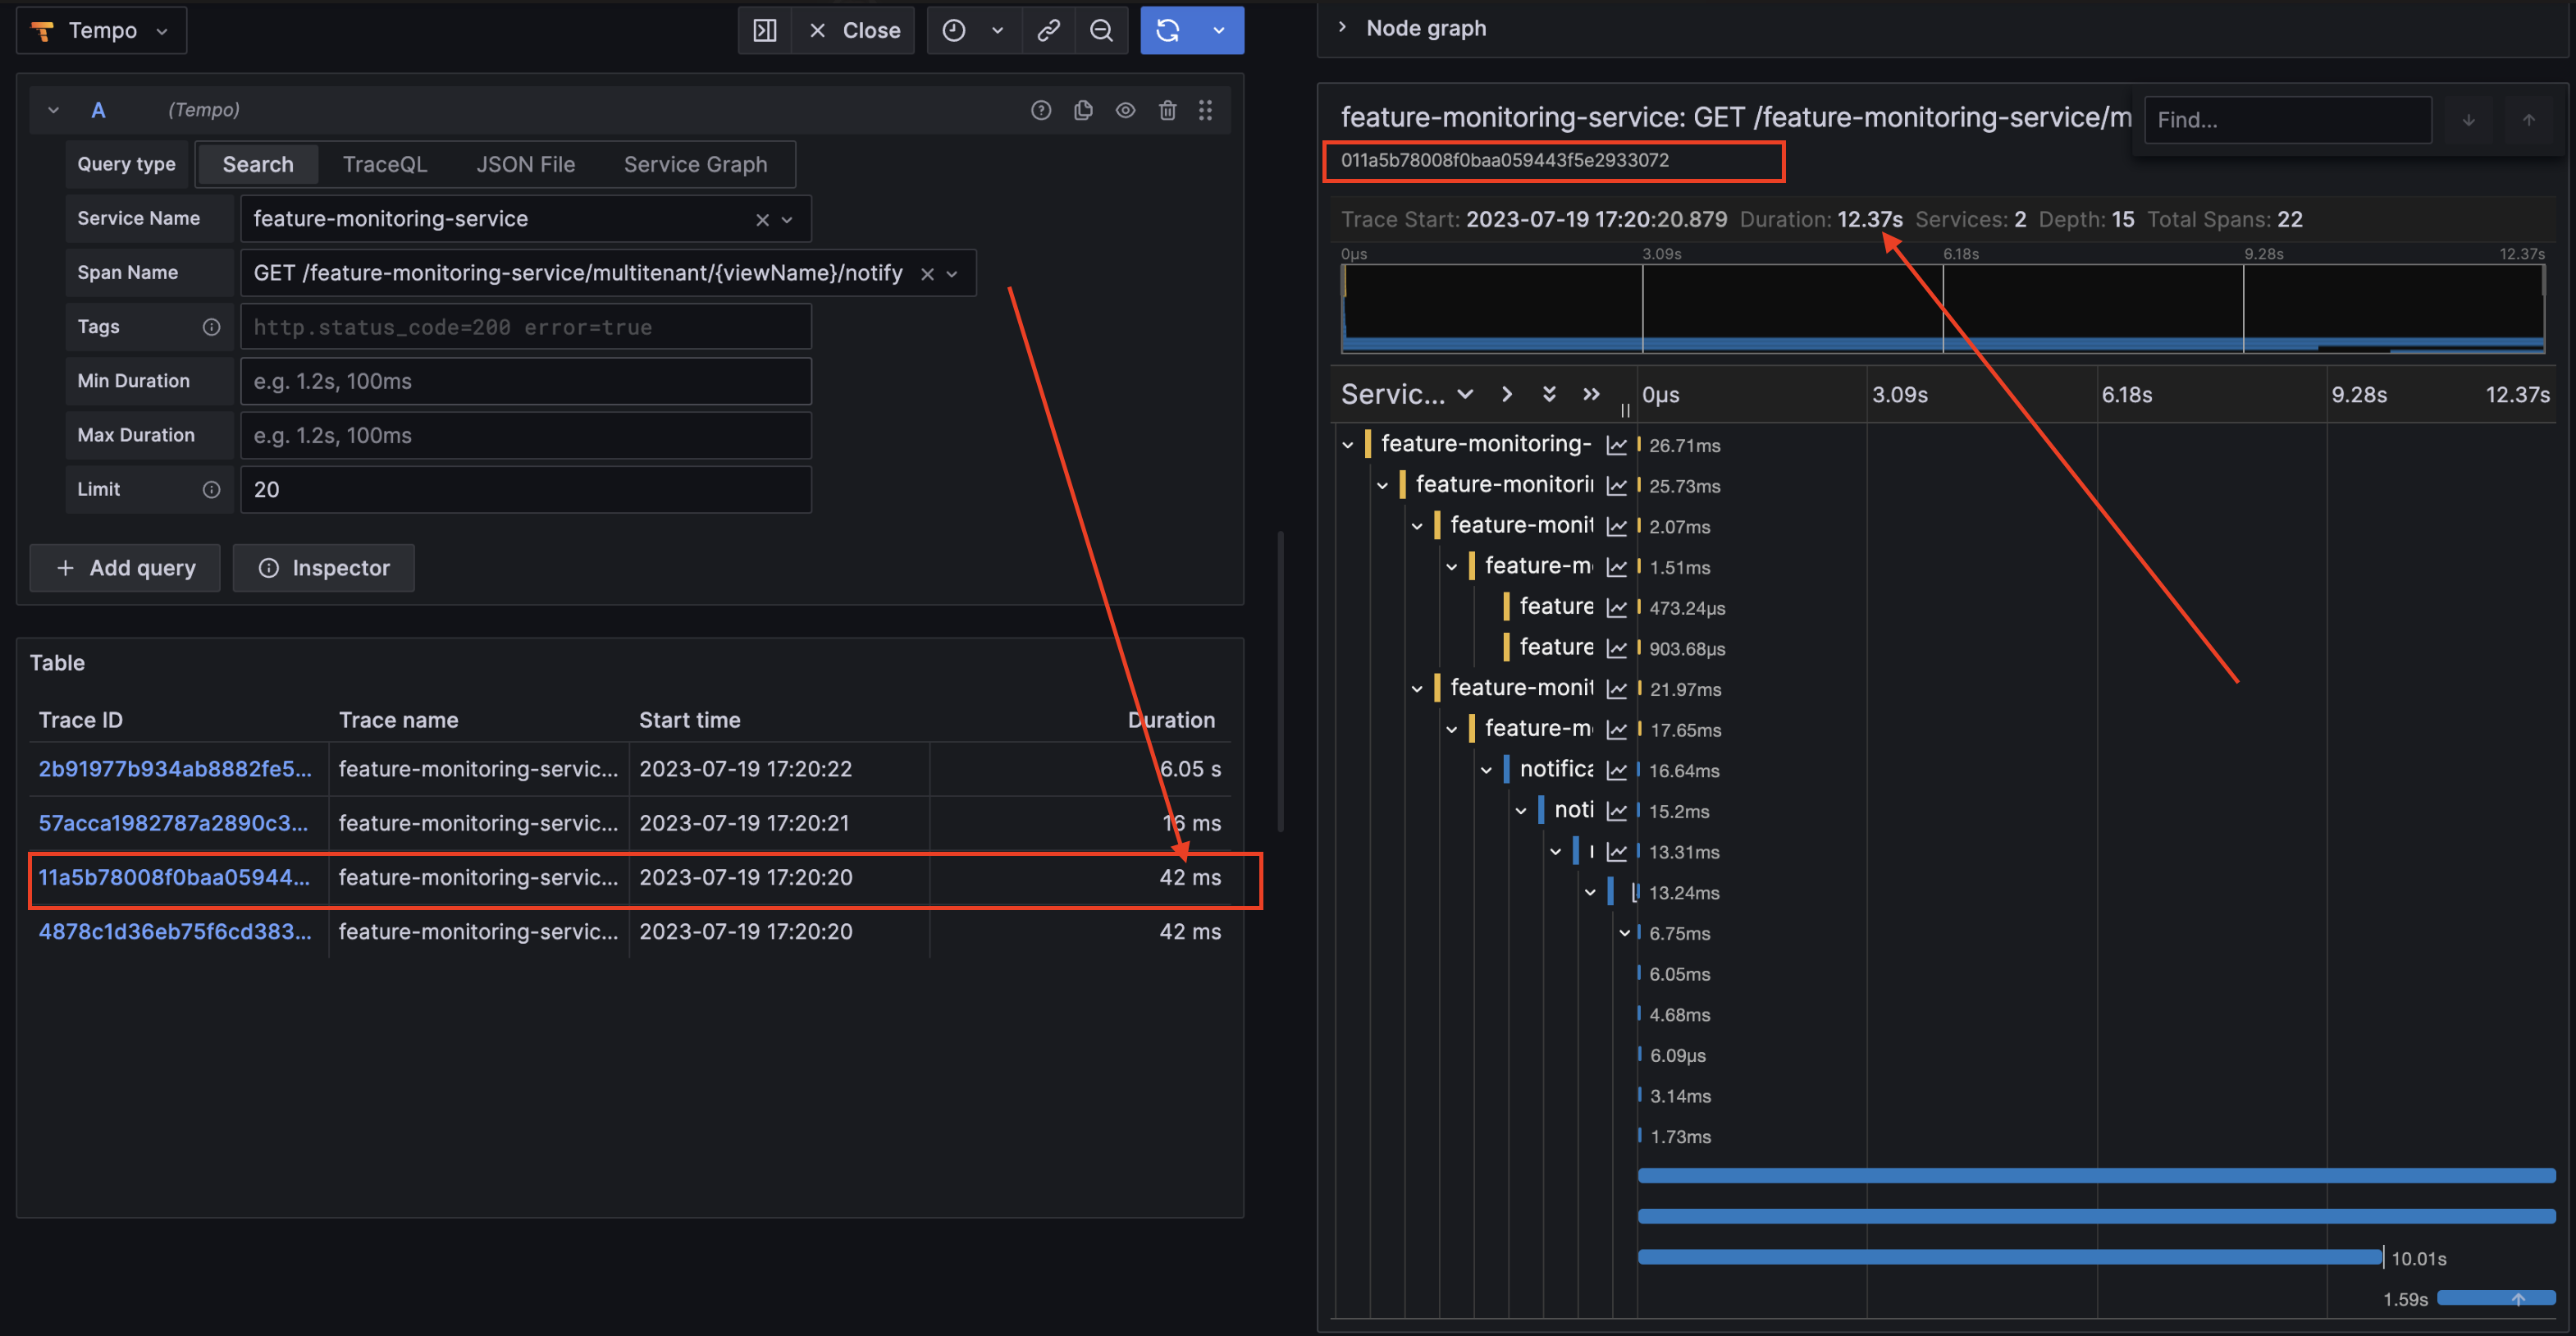Open the Service Graph tab
This screenshot has height=1336, width=2576.
point(696,164)
